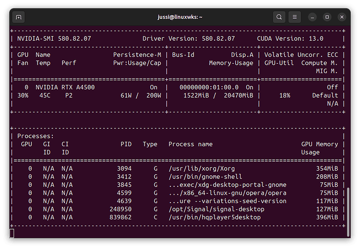The width and height of the screenshot is (360, 248).
Task: Click the Processes: label
Action: point(35,136)
